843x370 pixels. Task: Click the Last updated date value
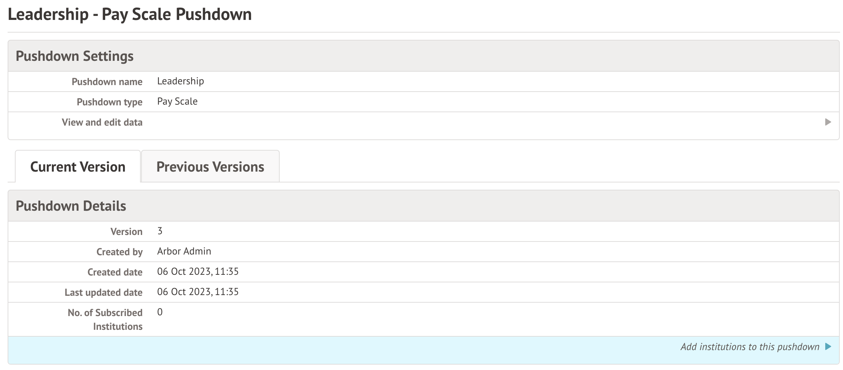[198, 292]
